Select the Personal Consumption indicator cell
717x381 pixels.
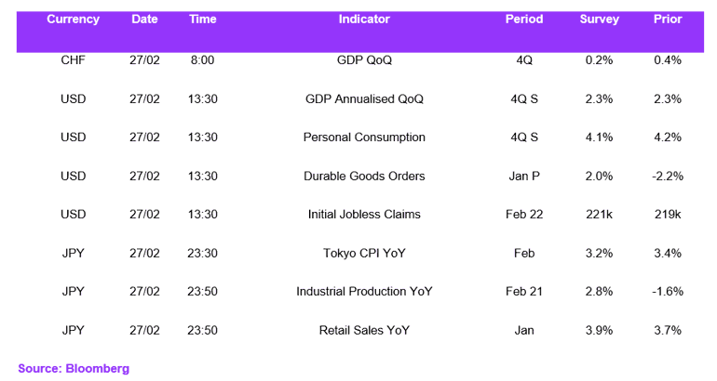click(x=364, y=138)
